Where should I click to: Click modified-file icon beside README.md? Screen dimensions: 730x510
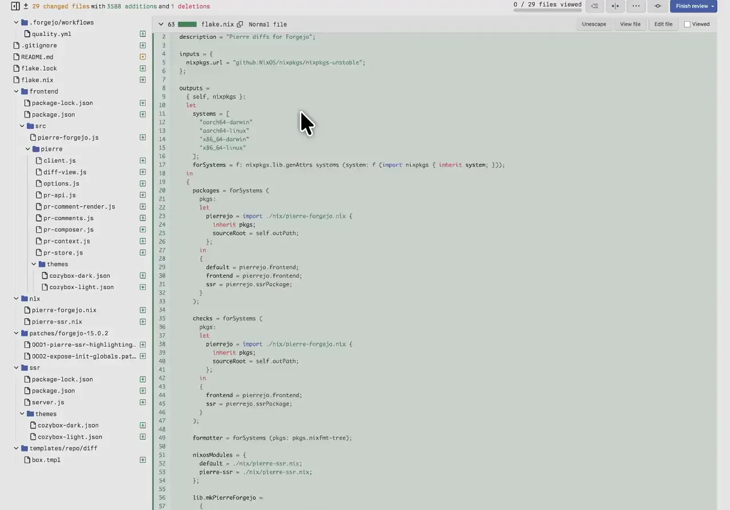tap(143, 57)
